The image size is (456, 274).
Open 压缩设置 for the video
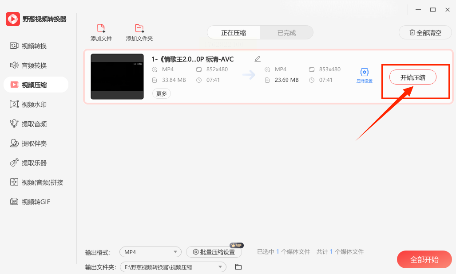[x=365, y=76]
